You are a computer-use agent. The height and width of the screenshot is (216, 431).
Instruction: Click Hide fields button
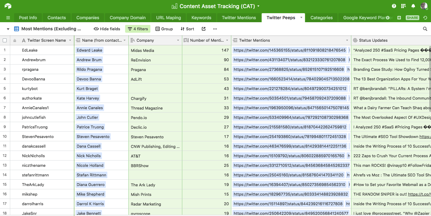(x=107, y=29)
